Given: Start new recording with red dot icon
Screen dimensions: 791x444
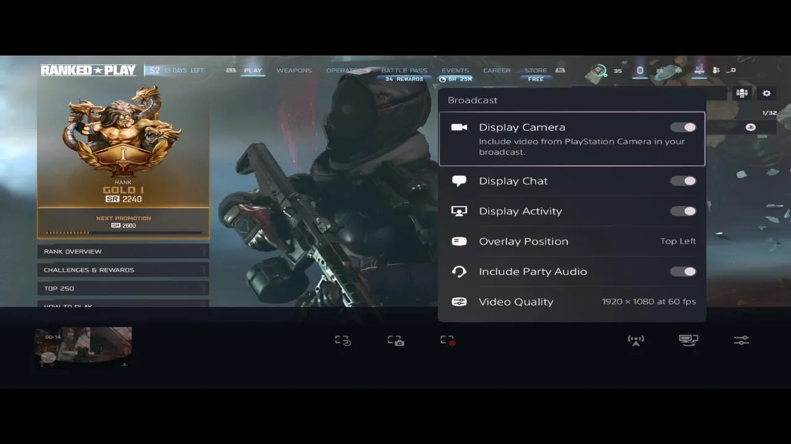Looking at the screenshot, I should [x=448, y=340].
